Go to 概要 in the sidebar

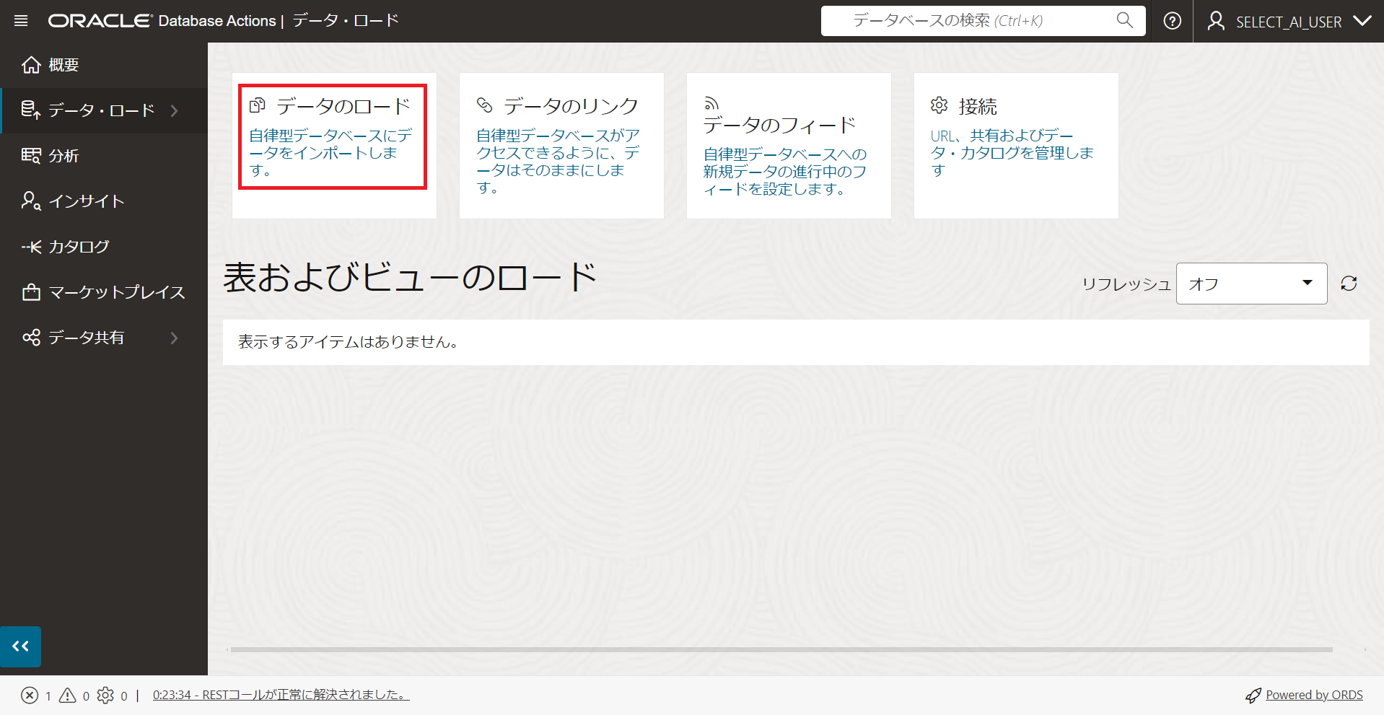tap(63, 65)
